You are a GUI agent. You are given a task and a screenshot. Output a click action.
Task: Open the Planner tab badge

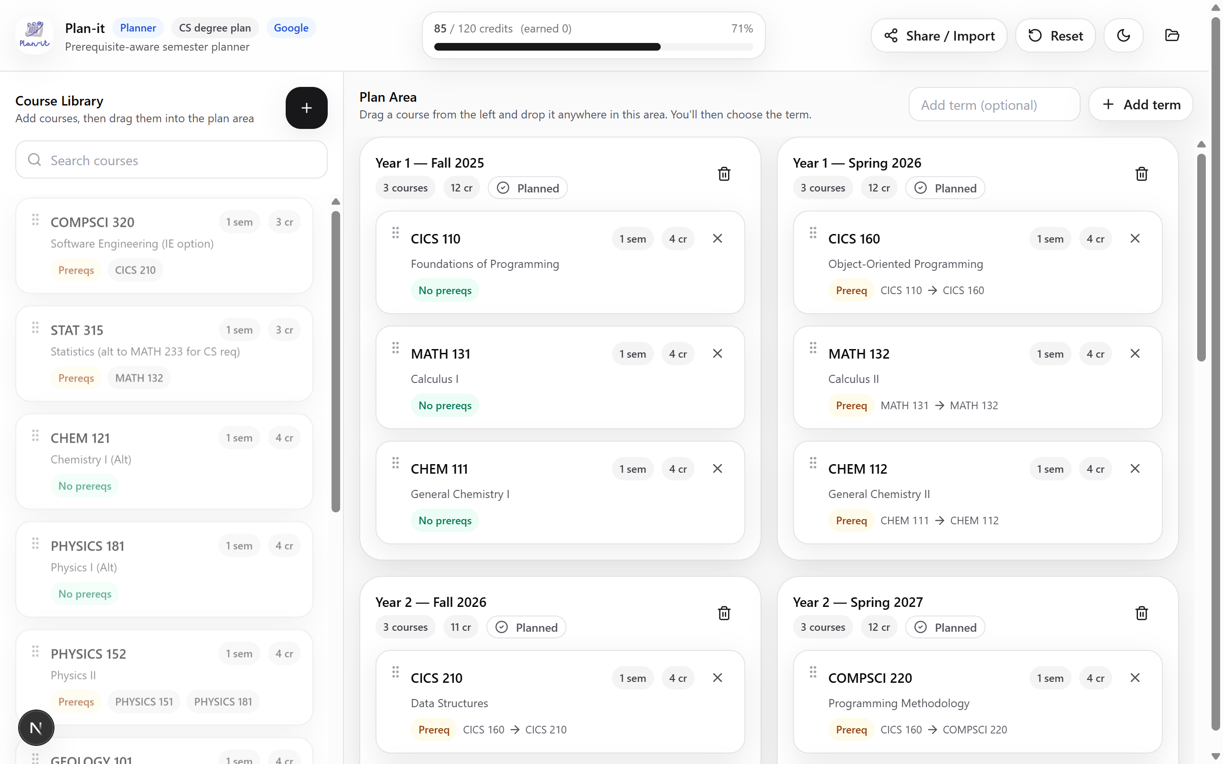[x=138, y=28]
